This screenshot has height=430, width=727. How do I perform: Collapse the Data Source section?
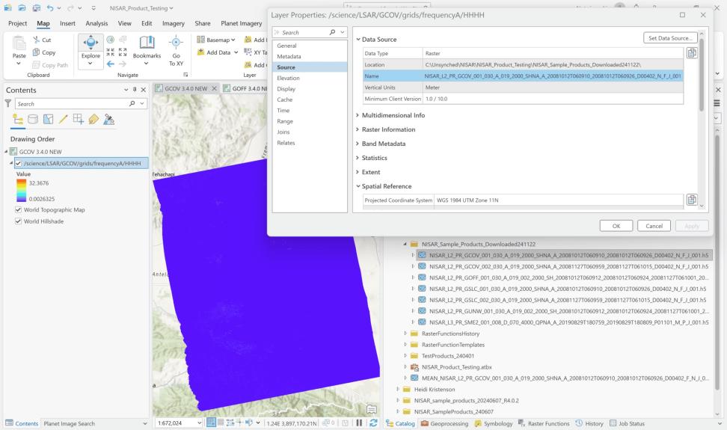(x=358, y=40)
